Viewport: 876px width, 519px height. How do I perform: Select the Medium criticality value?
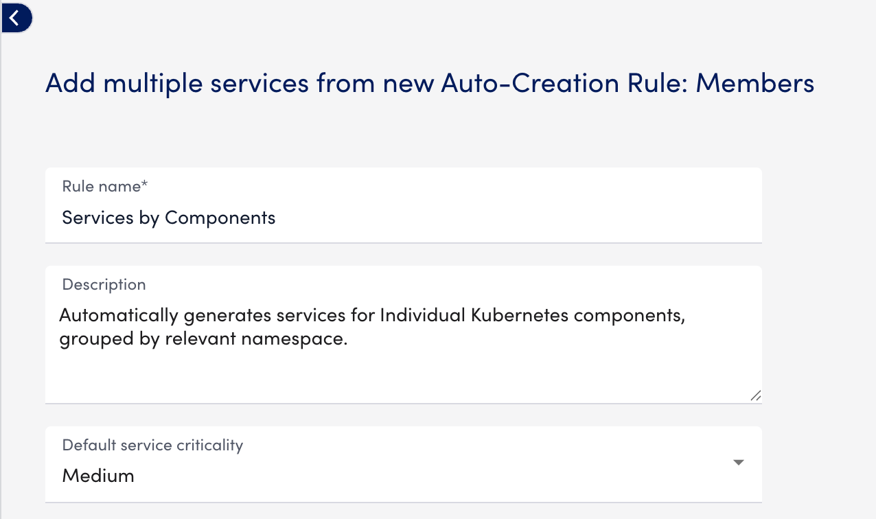point(98,476)
